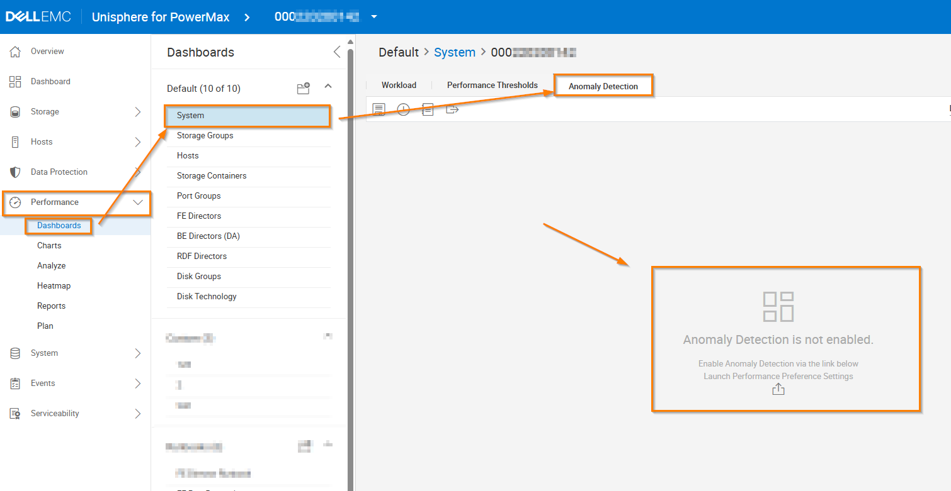Screen dimensions: 951x491
Task: Open the array ID dropdown in the header
Action: pos(374,17)
